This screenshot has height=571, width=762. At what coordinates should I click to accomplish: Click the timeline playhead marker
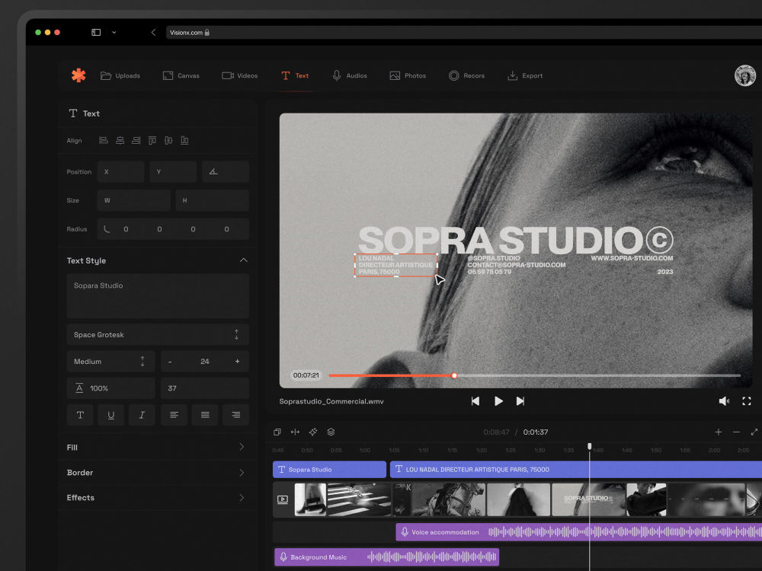(590, 446)
